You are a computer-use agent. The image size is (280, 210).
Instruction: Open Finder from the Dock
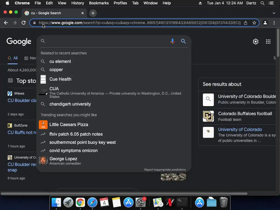point(56,202)
